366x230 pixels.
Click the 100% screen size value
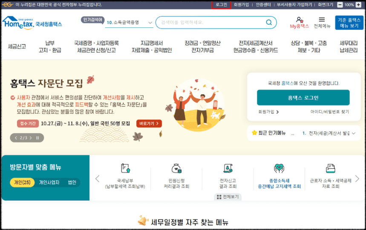(x=349, y=5)
